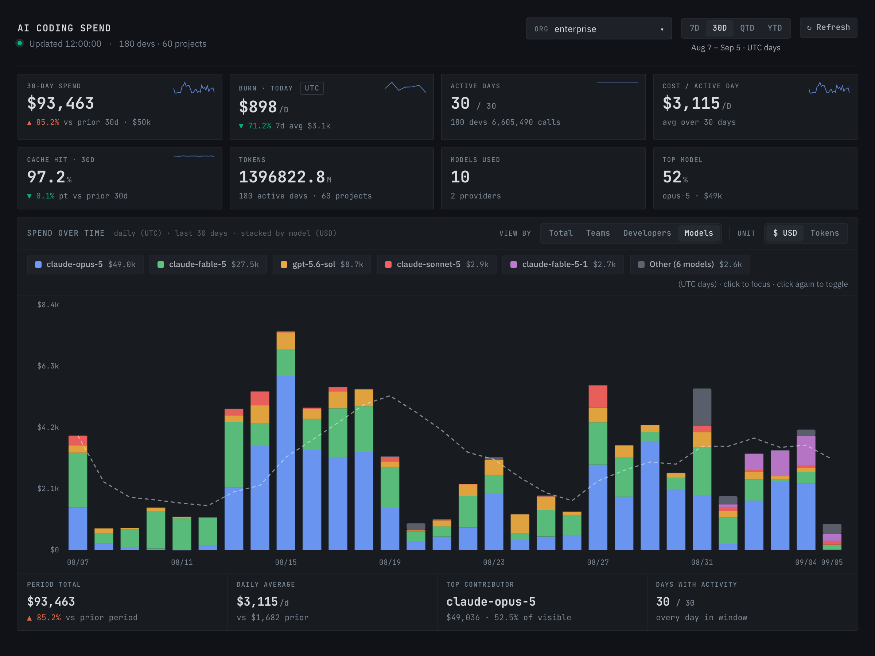This screenshot has width=875, height=656.
Task: Click the burn today sparkline
Action: click(405, 88)
